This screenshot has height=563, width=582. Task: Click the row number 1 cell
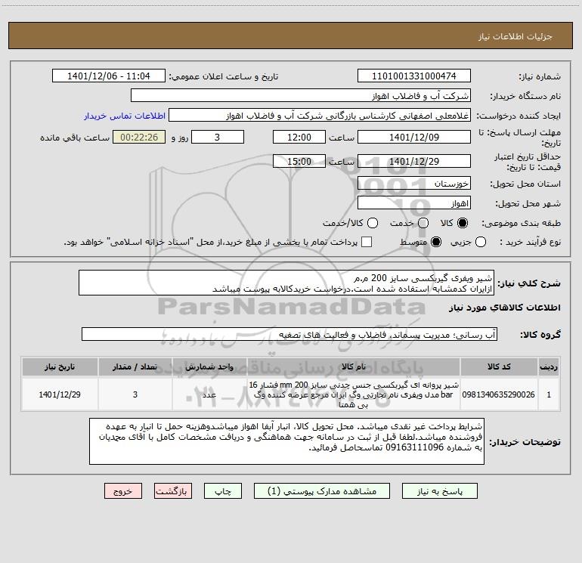pos(549,394)
